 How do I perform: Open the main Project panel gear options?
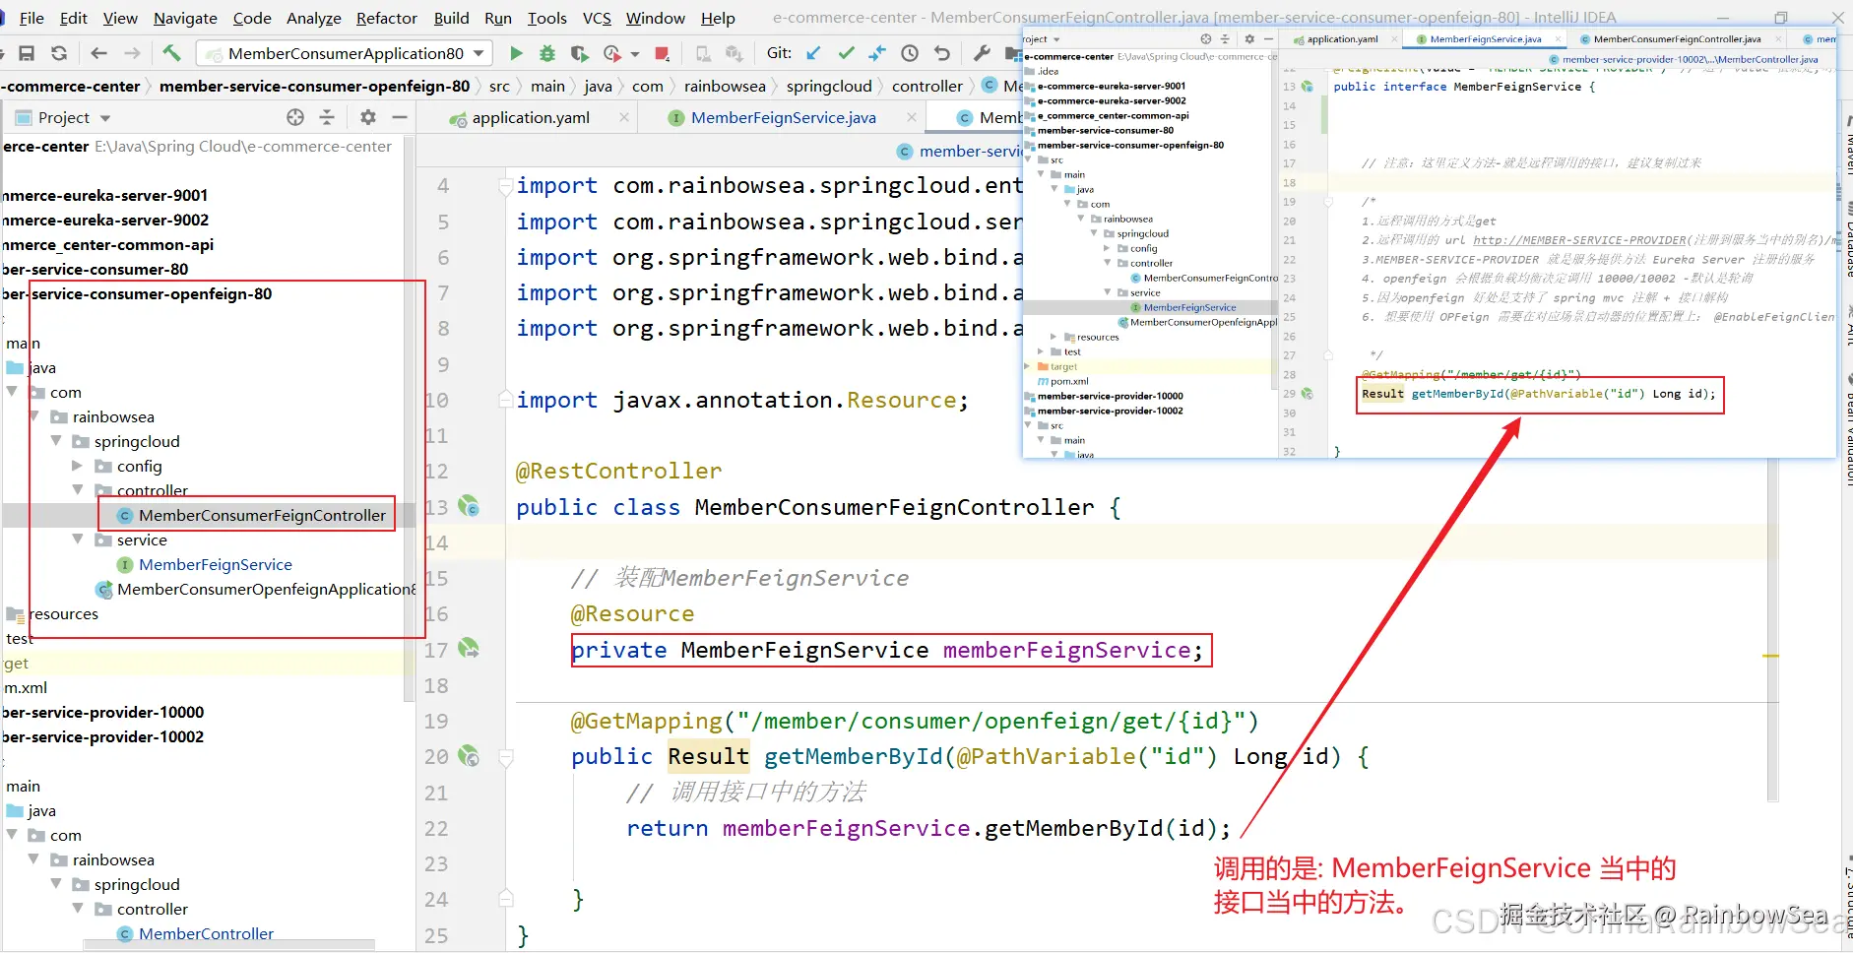(x=368, y=117)
